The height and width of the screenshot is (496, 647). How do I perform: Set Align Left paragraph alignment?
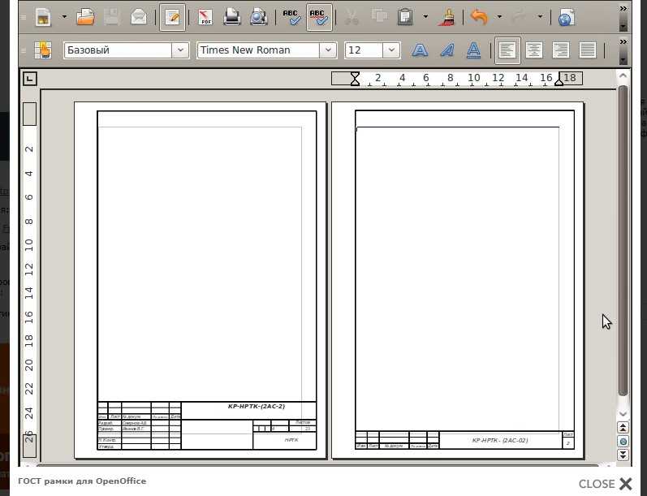tap(507, 50)
